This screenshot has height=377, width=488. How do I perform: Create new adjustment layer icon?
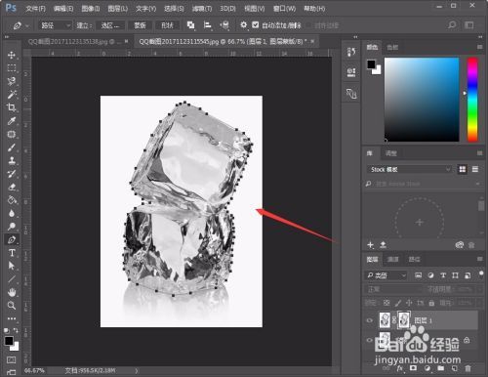(x=427, y=368)
